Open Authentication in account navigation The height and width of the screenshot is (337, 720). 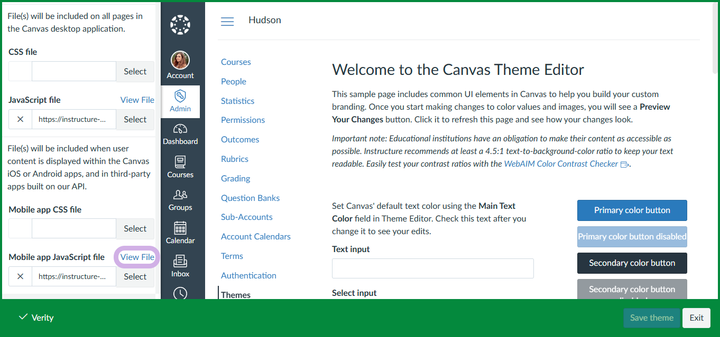pyautogui.click(x=248, y=275)
